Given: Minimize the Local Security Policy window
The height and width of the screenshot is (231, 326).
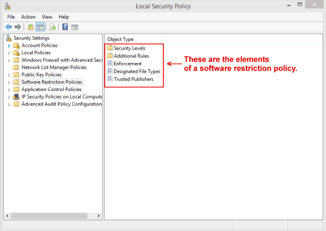Looking at the screenshot, I should (289, 5).
